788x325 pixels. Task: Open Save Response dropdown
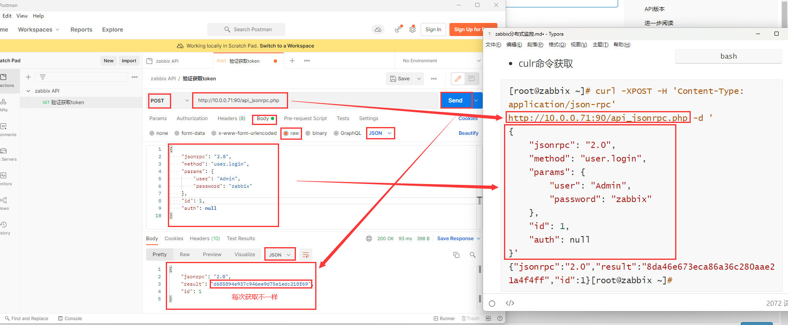click(x=458, y=239)
